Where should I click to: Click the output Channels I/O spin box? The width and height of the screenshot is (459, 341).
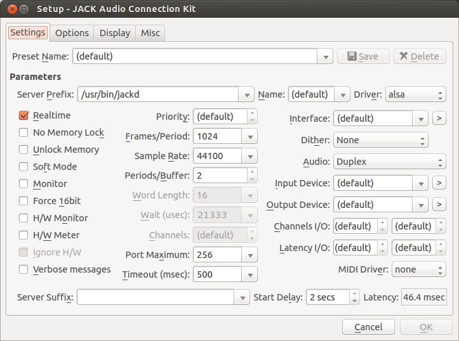pos(419,226)
